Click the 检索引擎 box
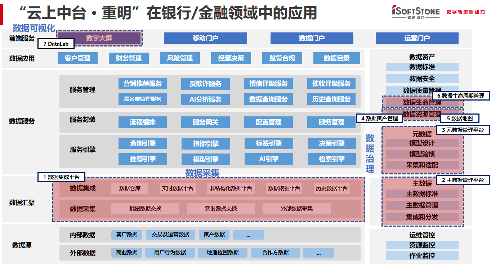The image size is (491, 267). pos(332,159)
